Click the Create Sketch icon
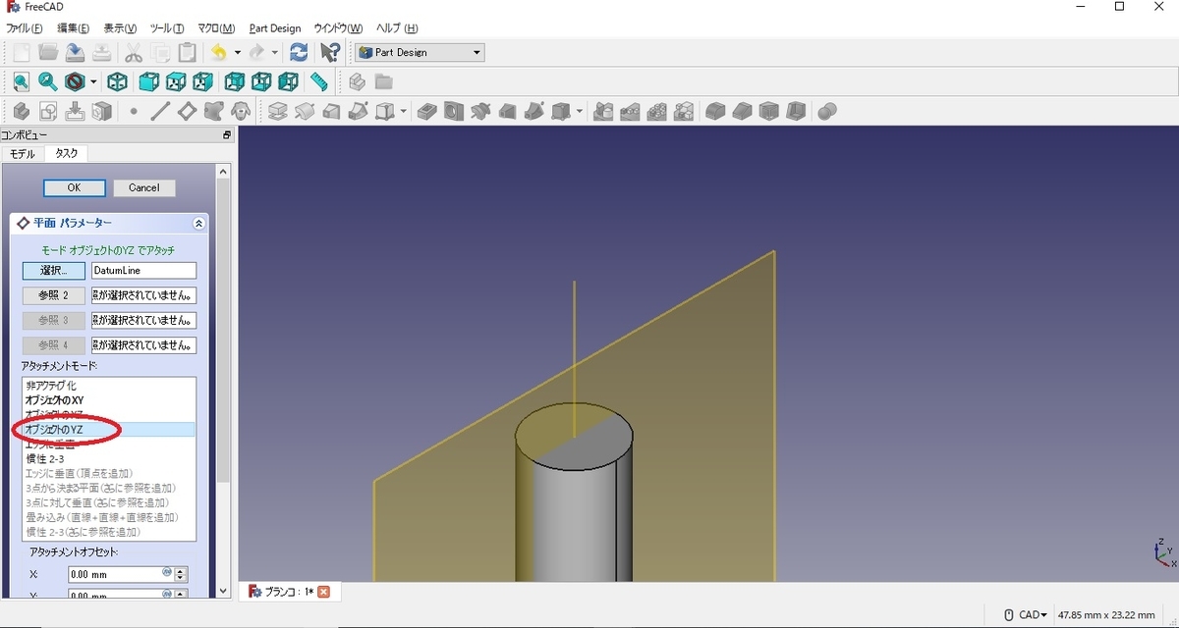The image size is (1179, 628). pos(47,111)
